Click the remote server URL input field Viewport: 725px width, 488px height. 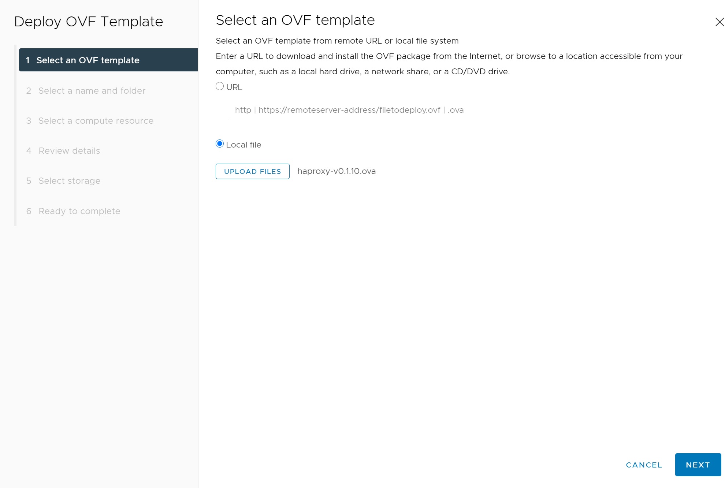tap(471, 110)
